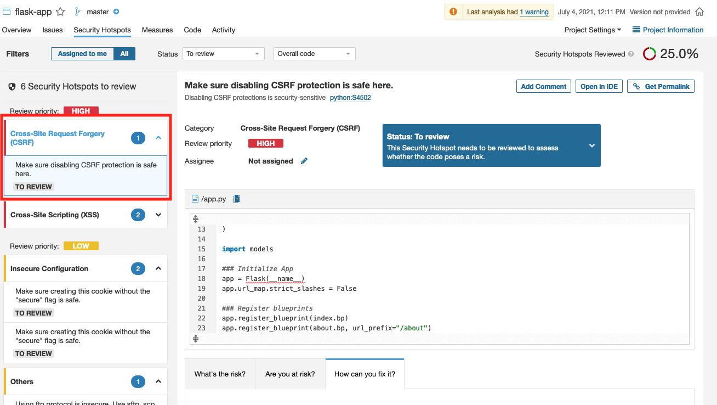Show All hotspots filter
717x405 pixels.
124,54
